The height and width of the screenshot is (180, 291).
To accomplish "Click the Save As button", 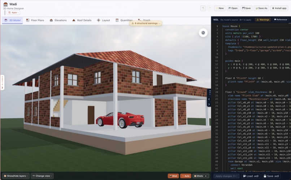I will point(261,8).
